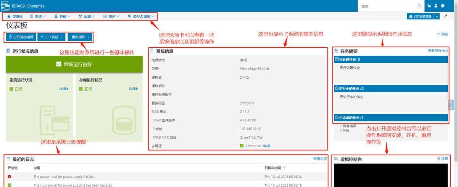Click log 'input power for power supply 2 has been restored'
This screenshot has width=458, height=187.
click(73, 185)
